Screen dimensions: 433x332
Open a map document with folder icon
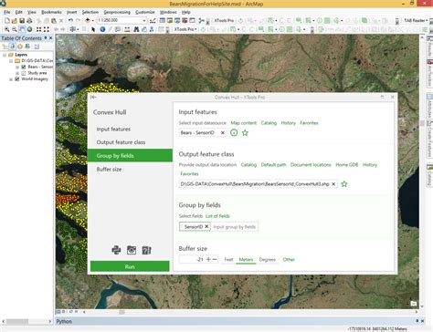pyautogui.click(x=15, y=20)
